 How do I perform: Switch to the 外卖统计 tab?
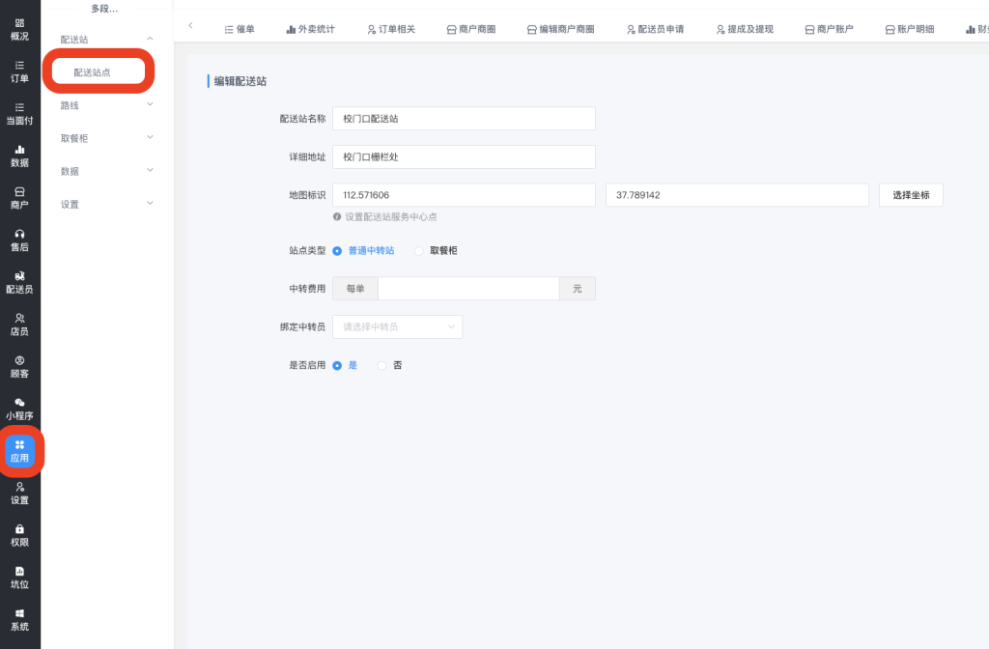coord(311,30)
